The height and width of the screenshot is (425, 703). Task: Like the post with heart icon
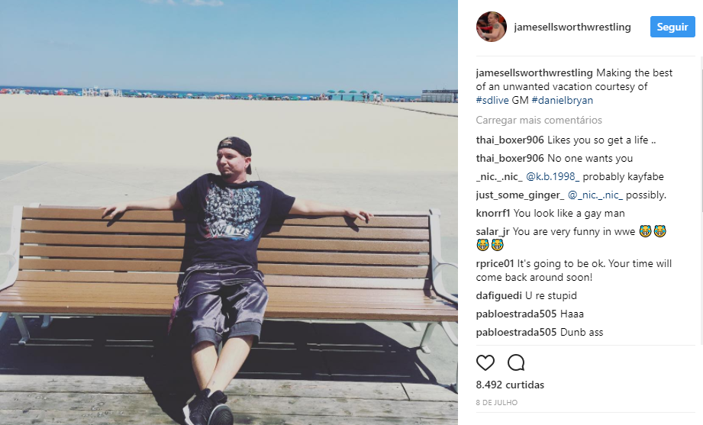click(485, 362)
